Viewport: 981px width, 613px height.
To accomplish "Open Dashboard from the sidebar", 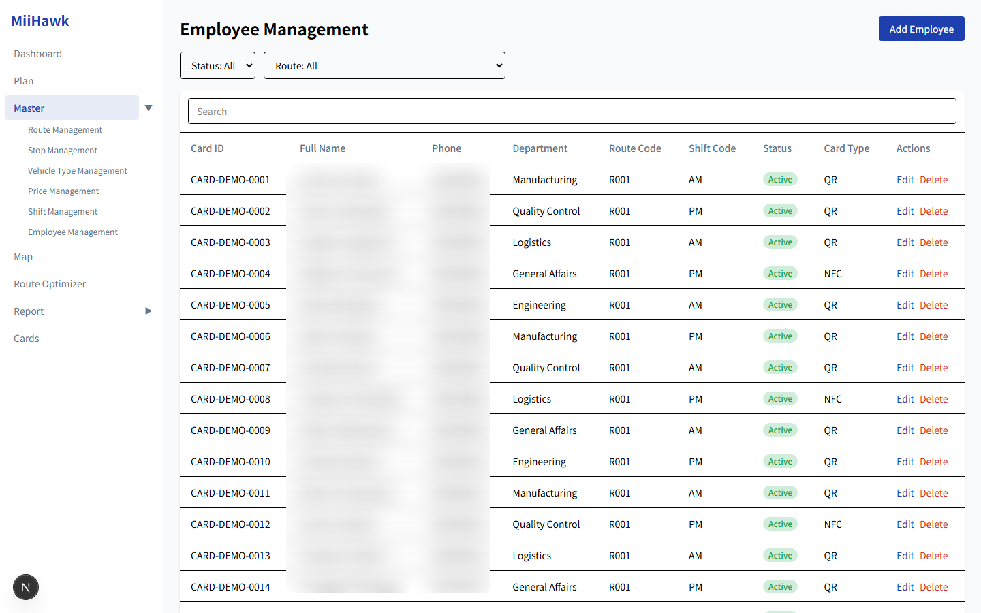I will point(38,54).
